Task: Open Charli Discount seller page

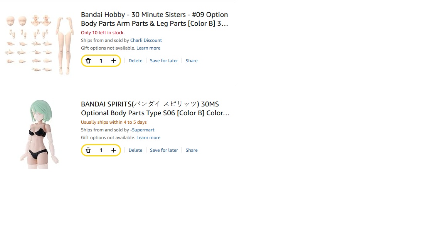Action: pyautogui.click(x=146, y=40)
